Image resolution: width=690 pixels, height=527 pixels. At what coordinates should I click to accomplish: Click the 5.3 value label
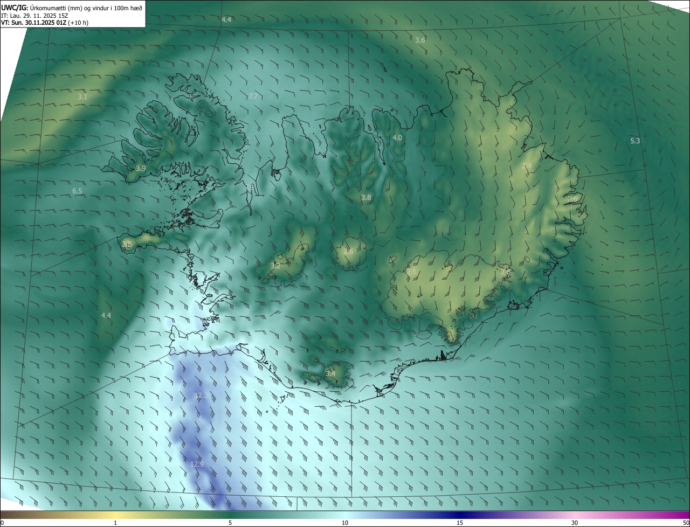tap(635, 141)
